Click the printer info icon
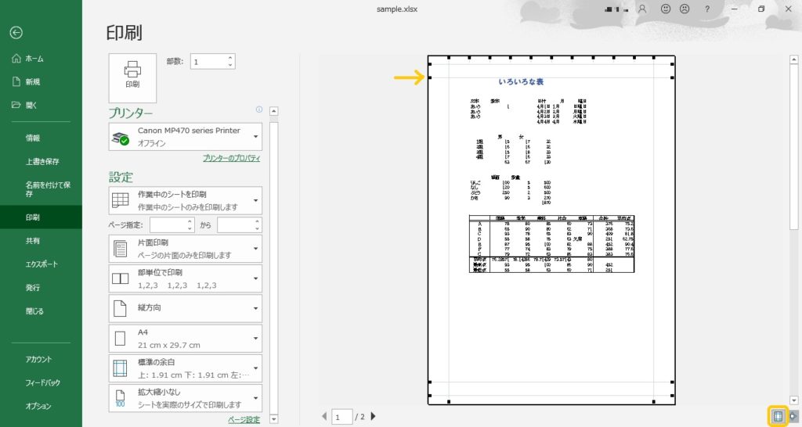Viewport: 802px width, 427px height. [258, 109]
